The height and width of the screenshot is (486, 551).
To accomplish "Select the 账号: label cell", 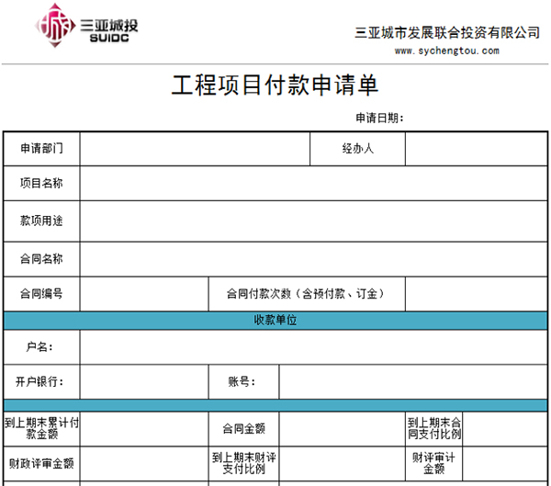I will [243, 382].
